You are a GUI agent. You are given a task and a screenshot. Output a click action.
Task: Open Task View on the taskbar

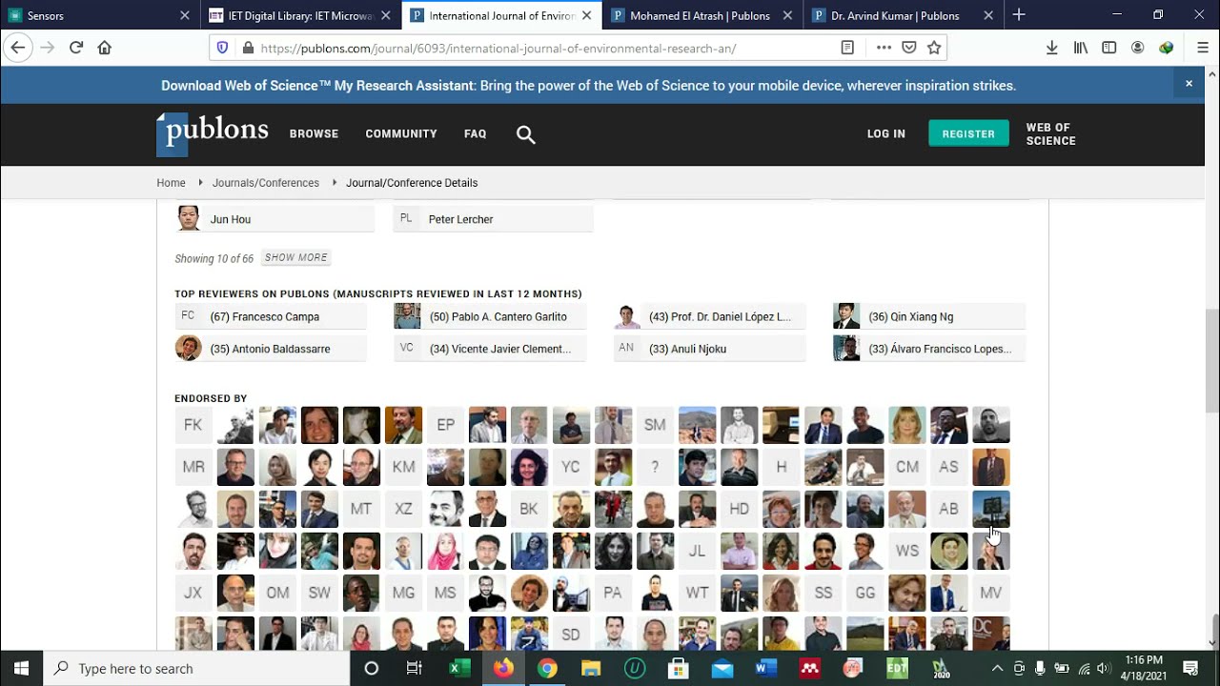[415, 668]
